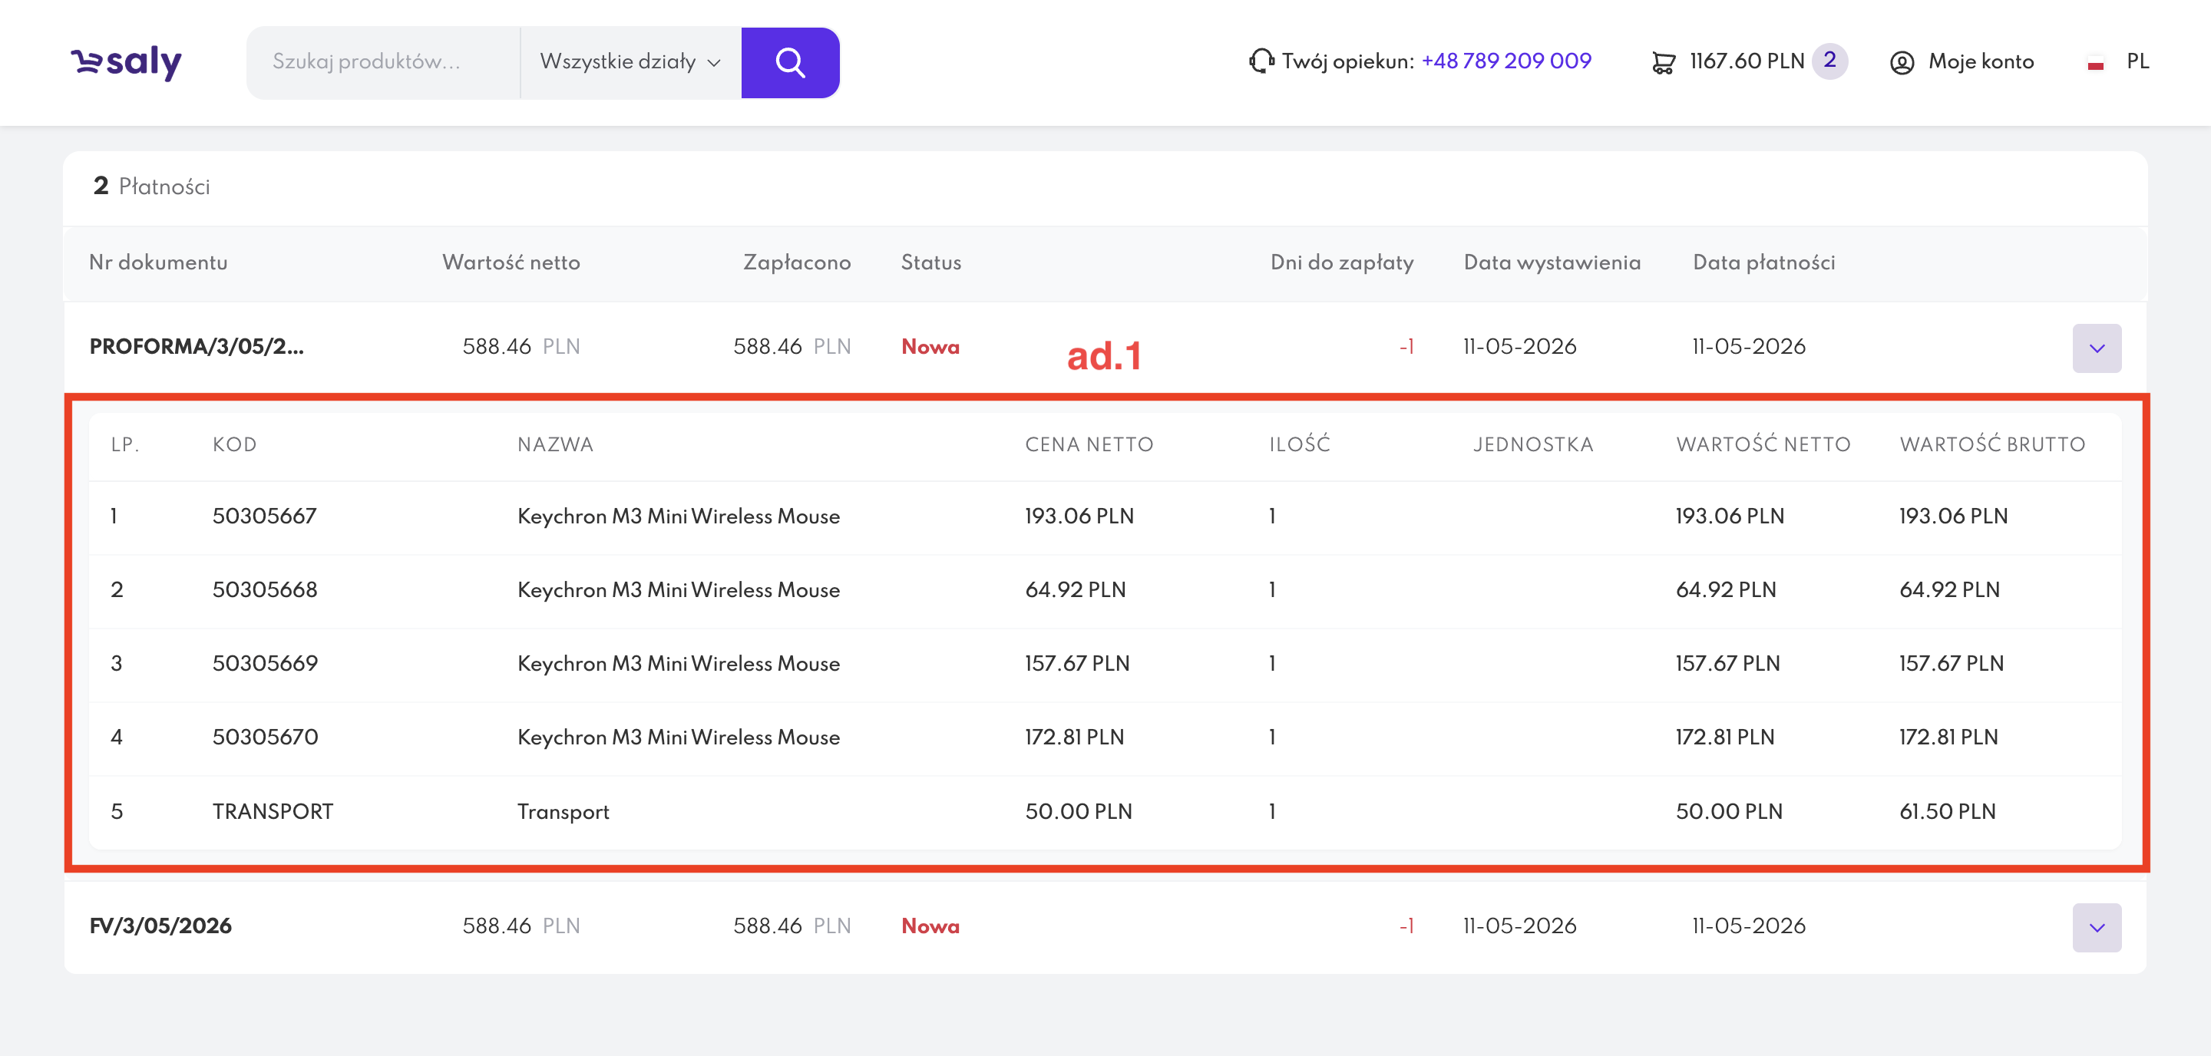This screenshot has height=1056, width=2211.
Task: Select the TRANSPORT code cell
Action: (272, 811)
